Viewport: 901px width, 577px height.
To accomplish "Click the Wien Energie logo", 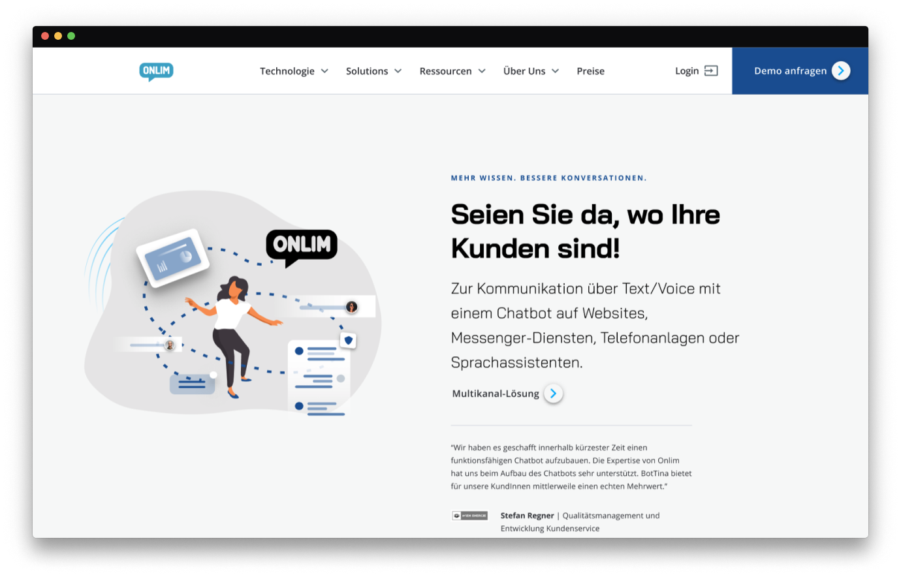I will [x=470, y=516].
